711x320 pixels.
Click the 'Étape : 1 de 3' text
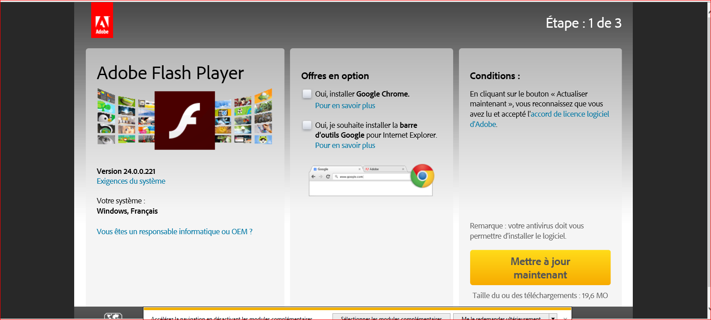pos(584,23)
